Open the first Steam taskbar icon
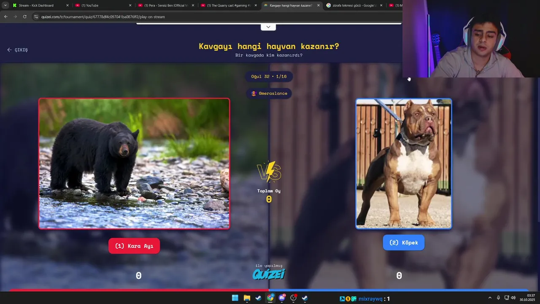 coord(258,298)
